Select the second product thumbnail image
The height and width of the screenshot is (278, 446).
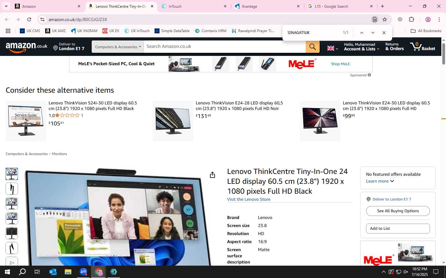pos(12,189)
